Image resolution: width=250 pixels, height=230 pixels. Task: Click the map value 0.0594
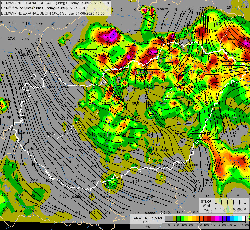point(77,197)
